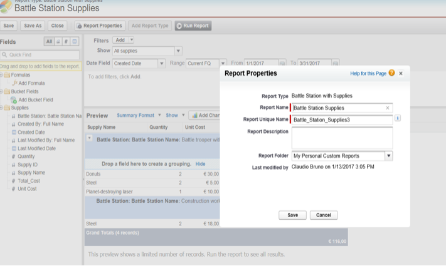Click the Unit Cost column header
Image resolution: width=446 pixels, height=266 pixels.
[195, 127]
